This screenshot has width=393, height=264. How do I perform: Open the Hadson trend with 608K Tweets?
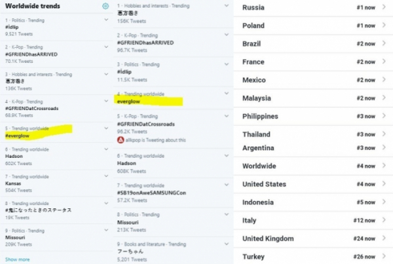coord(128,163)
